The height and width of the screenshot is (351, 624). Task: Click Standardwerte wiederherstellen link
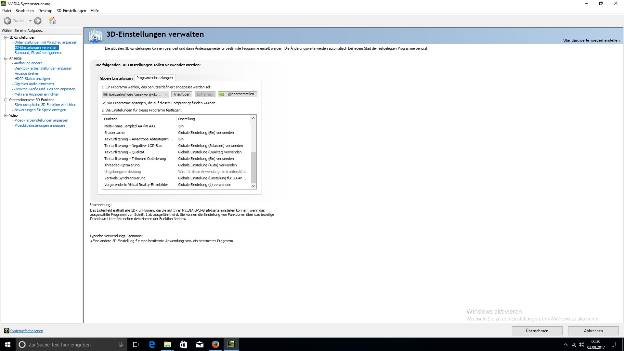coord(591,40)
